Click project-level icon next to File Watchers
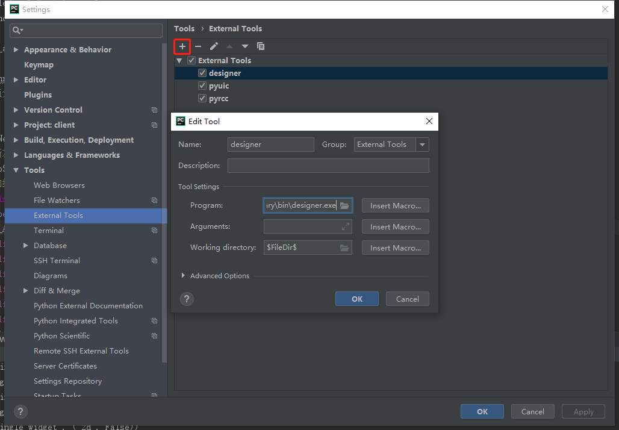 [154, 201]
